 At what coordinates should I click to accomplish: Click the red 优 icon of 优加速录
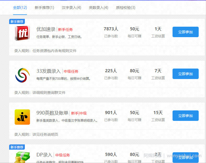[x=22, y=33]
